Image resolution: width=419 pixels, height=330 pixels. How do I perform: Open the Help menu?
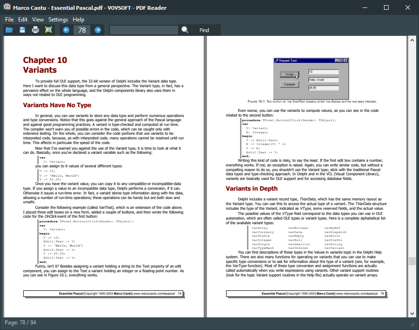pos(79,19)
